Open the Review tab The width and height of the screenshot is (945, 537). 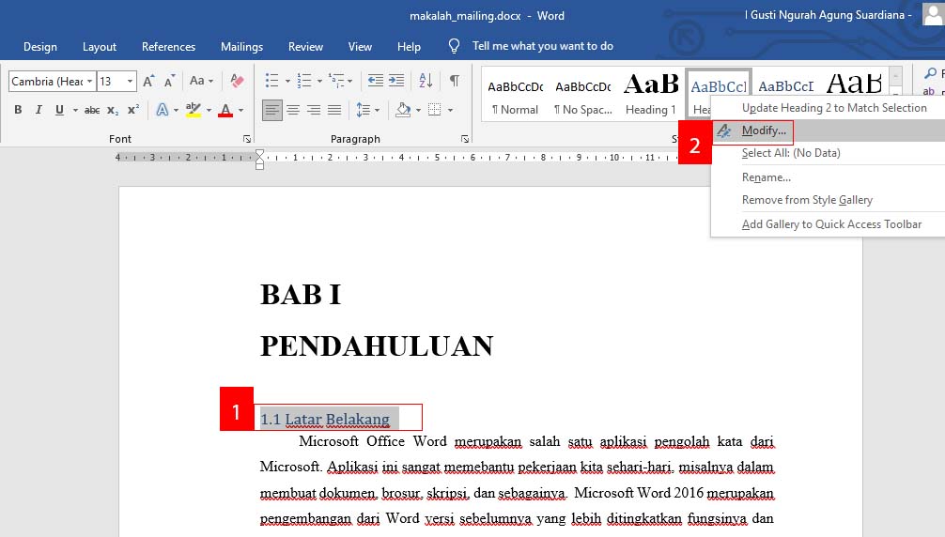pyautogui.click(x=305, y=47)
